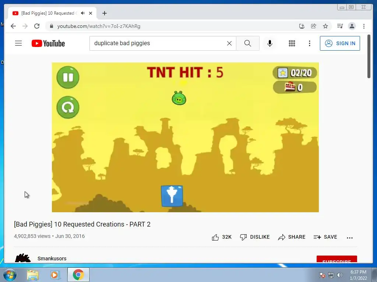Clear the search text with X
The width and height of the screenshot is (377, 282).
[x=229, y=43]
